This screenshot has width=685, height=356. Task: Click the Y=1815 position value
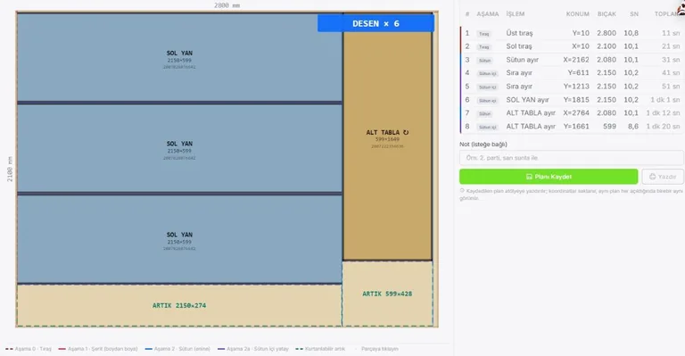click(576, 100)
